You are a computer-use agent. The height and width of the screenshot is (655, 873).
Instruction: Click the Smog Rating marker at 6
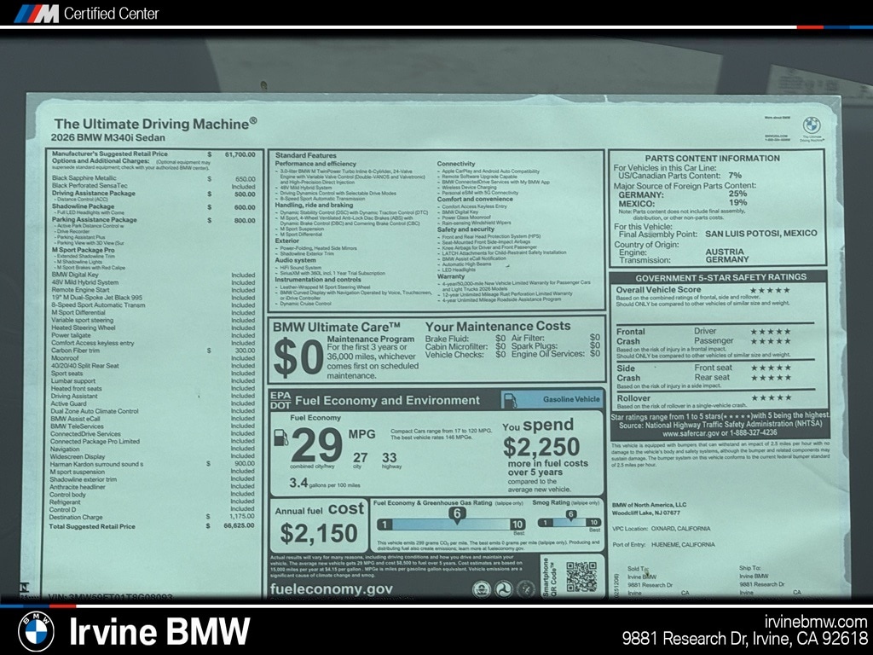570,513
